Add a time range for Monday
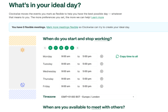Viewport: 168px width, 112px height. pyautogui.click(x=102, y=56)
